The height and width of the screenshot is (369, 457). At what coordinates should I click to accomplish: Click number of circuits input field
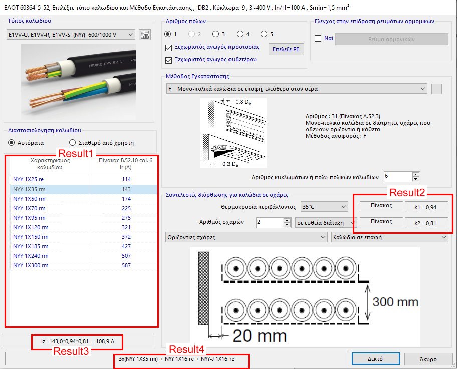click(x=398, y=177)
